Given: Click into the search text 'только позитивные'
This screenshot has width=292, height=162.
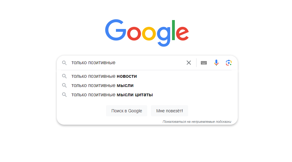Looking at the screenshot, I should click(x=93, y=63).
